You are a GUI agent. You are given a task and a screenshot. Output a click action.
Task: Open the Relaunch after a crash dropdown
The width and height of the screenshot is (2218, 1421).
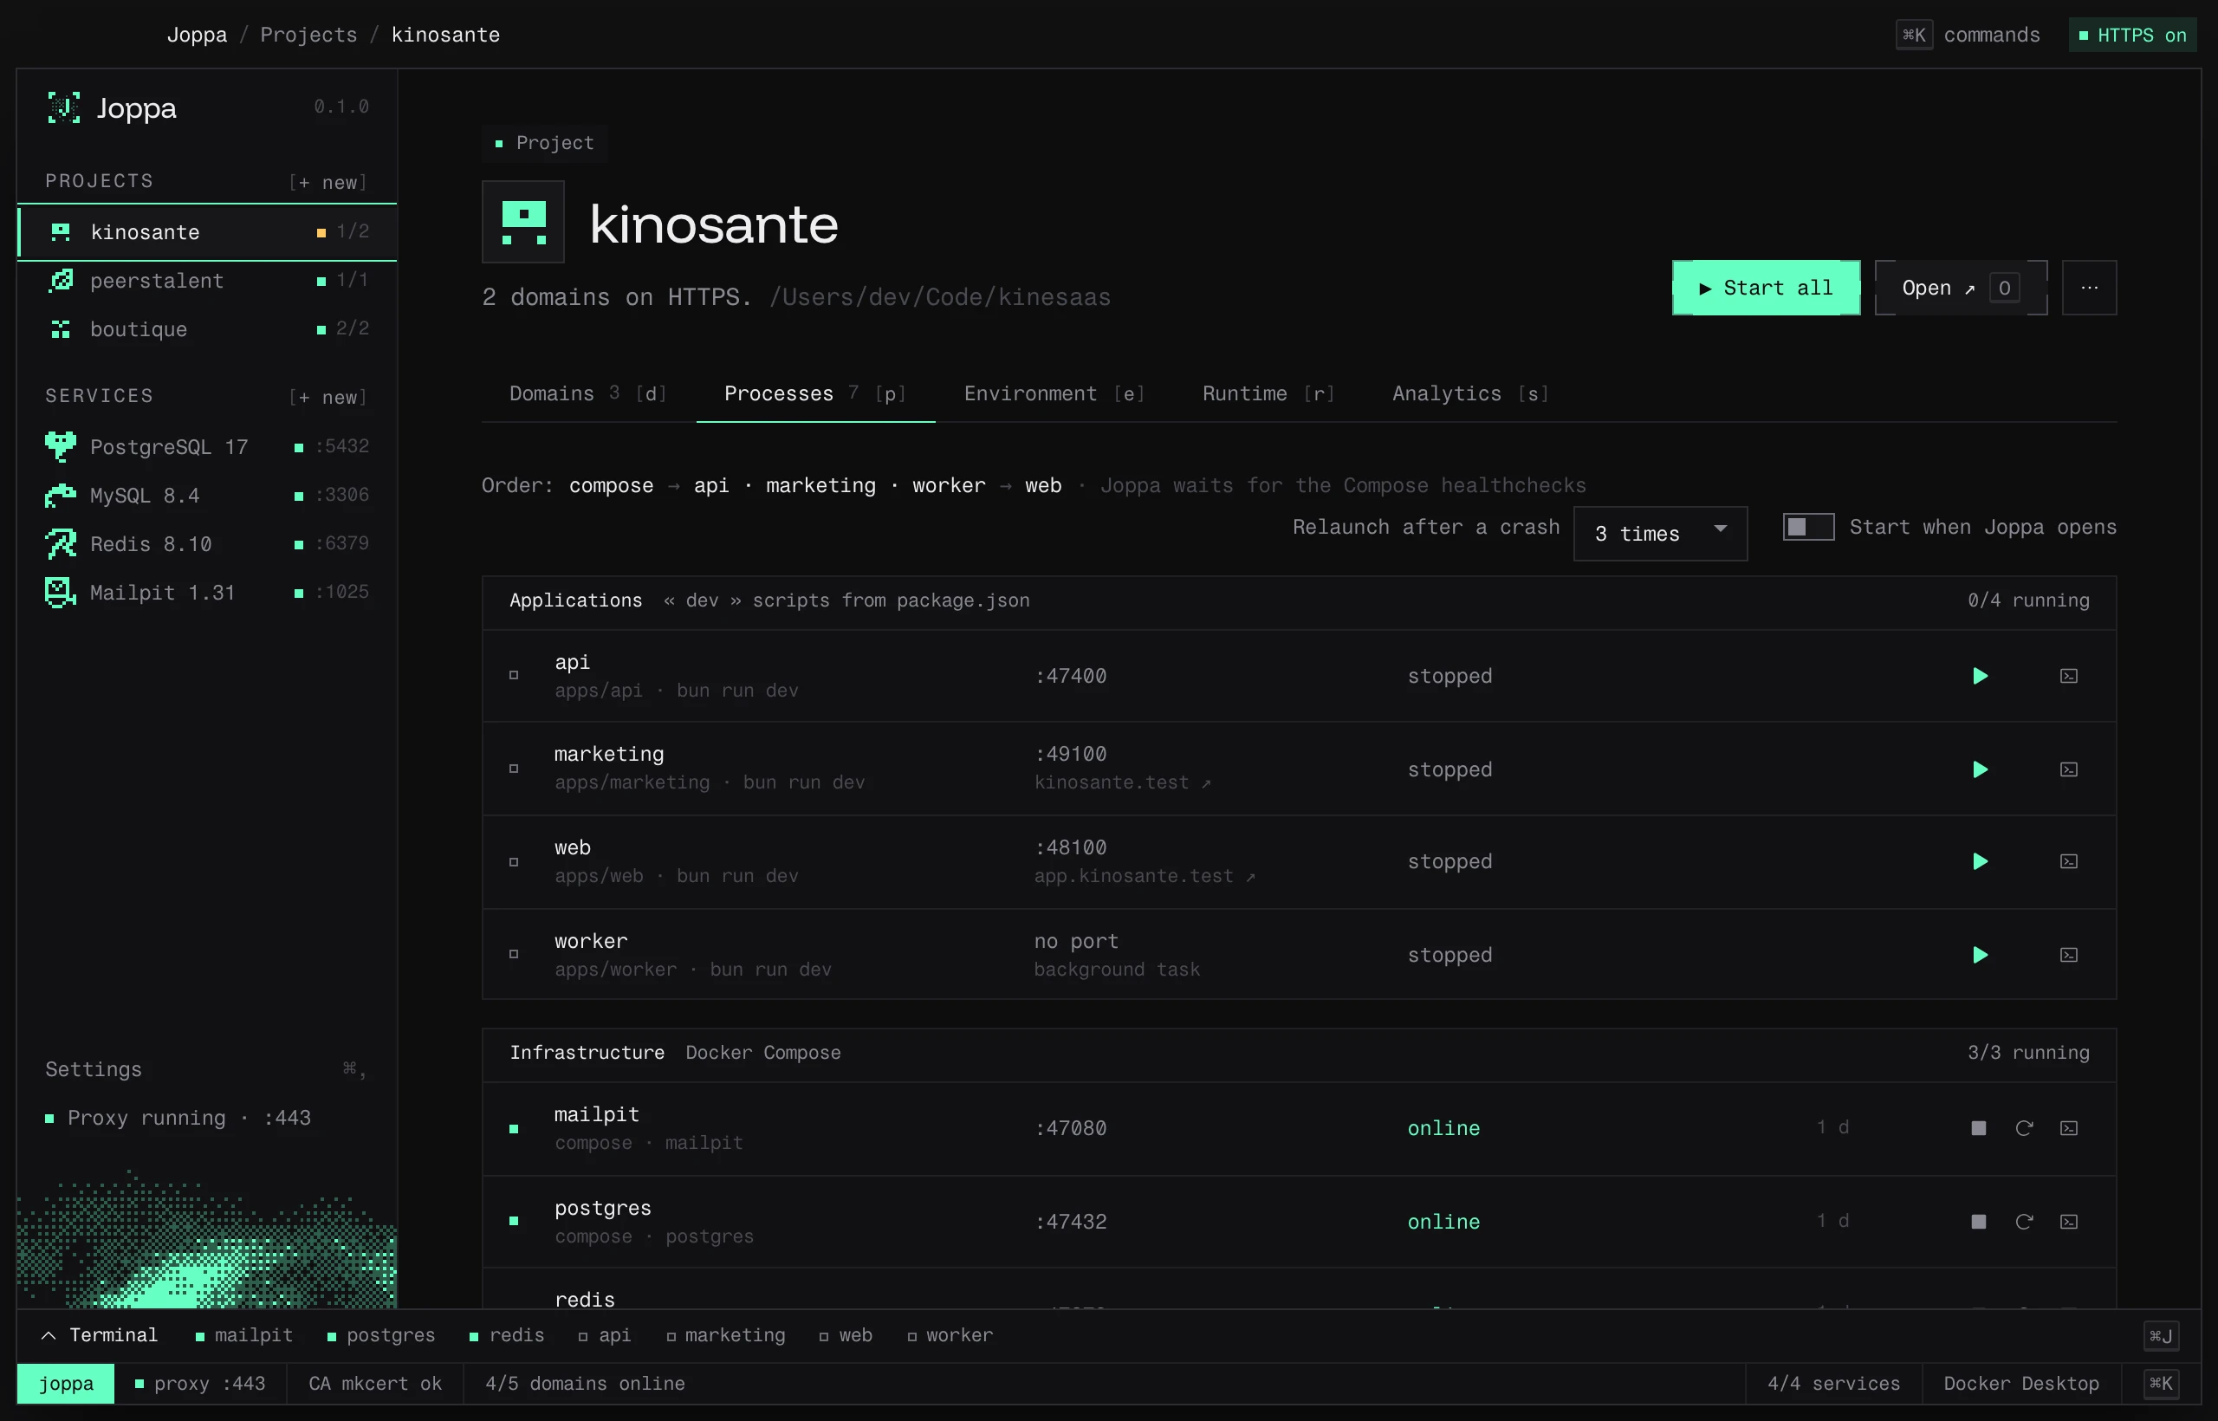coord(1660,534)
